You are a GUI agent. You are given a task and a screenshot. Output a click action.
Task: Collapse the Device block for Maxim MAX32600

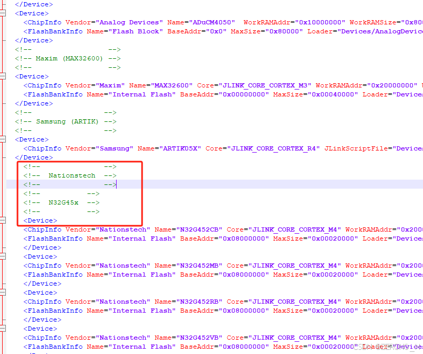pyautogui.click(x=3, y=76)
